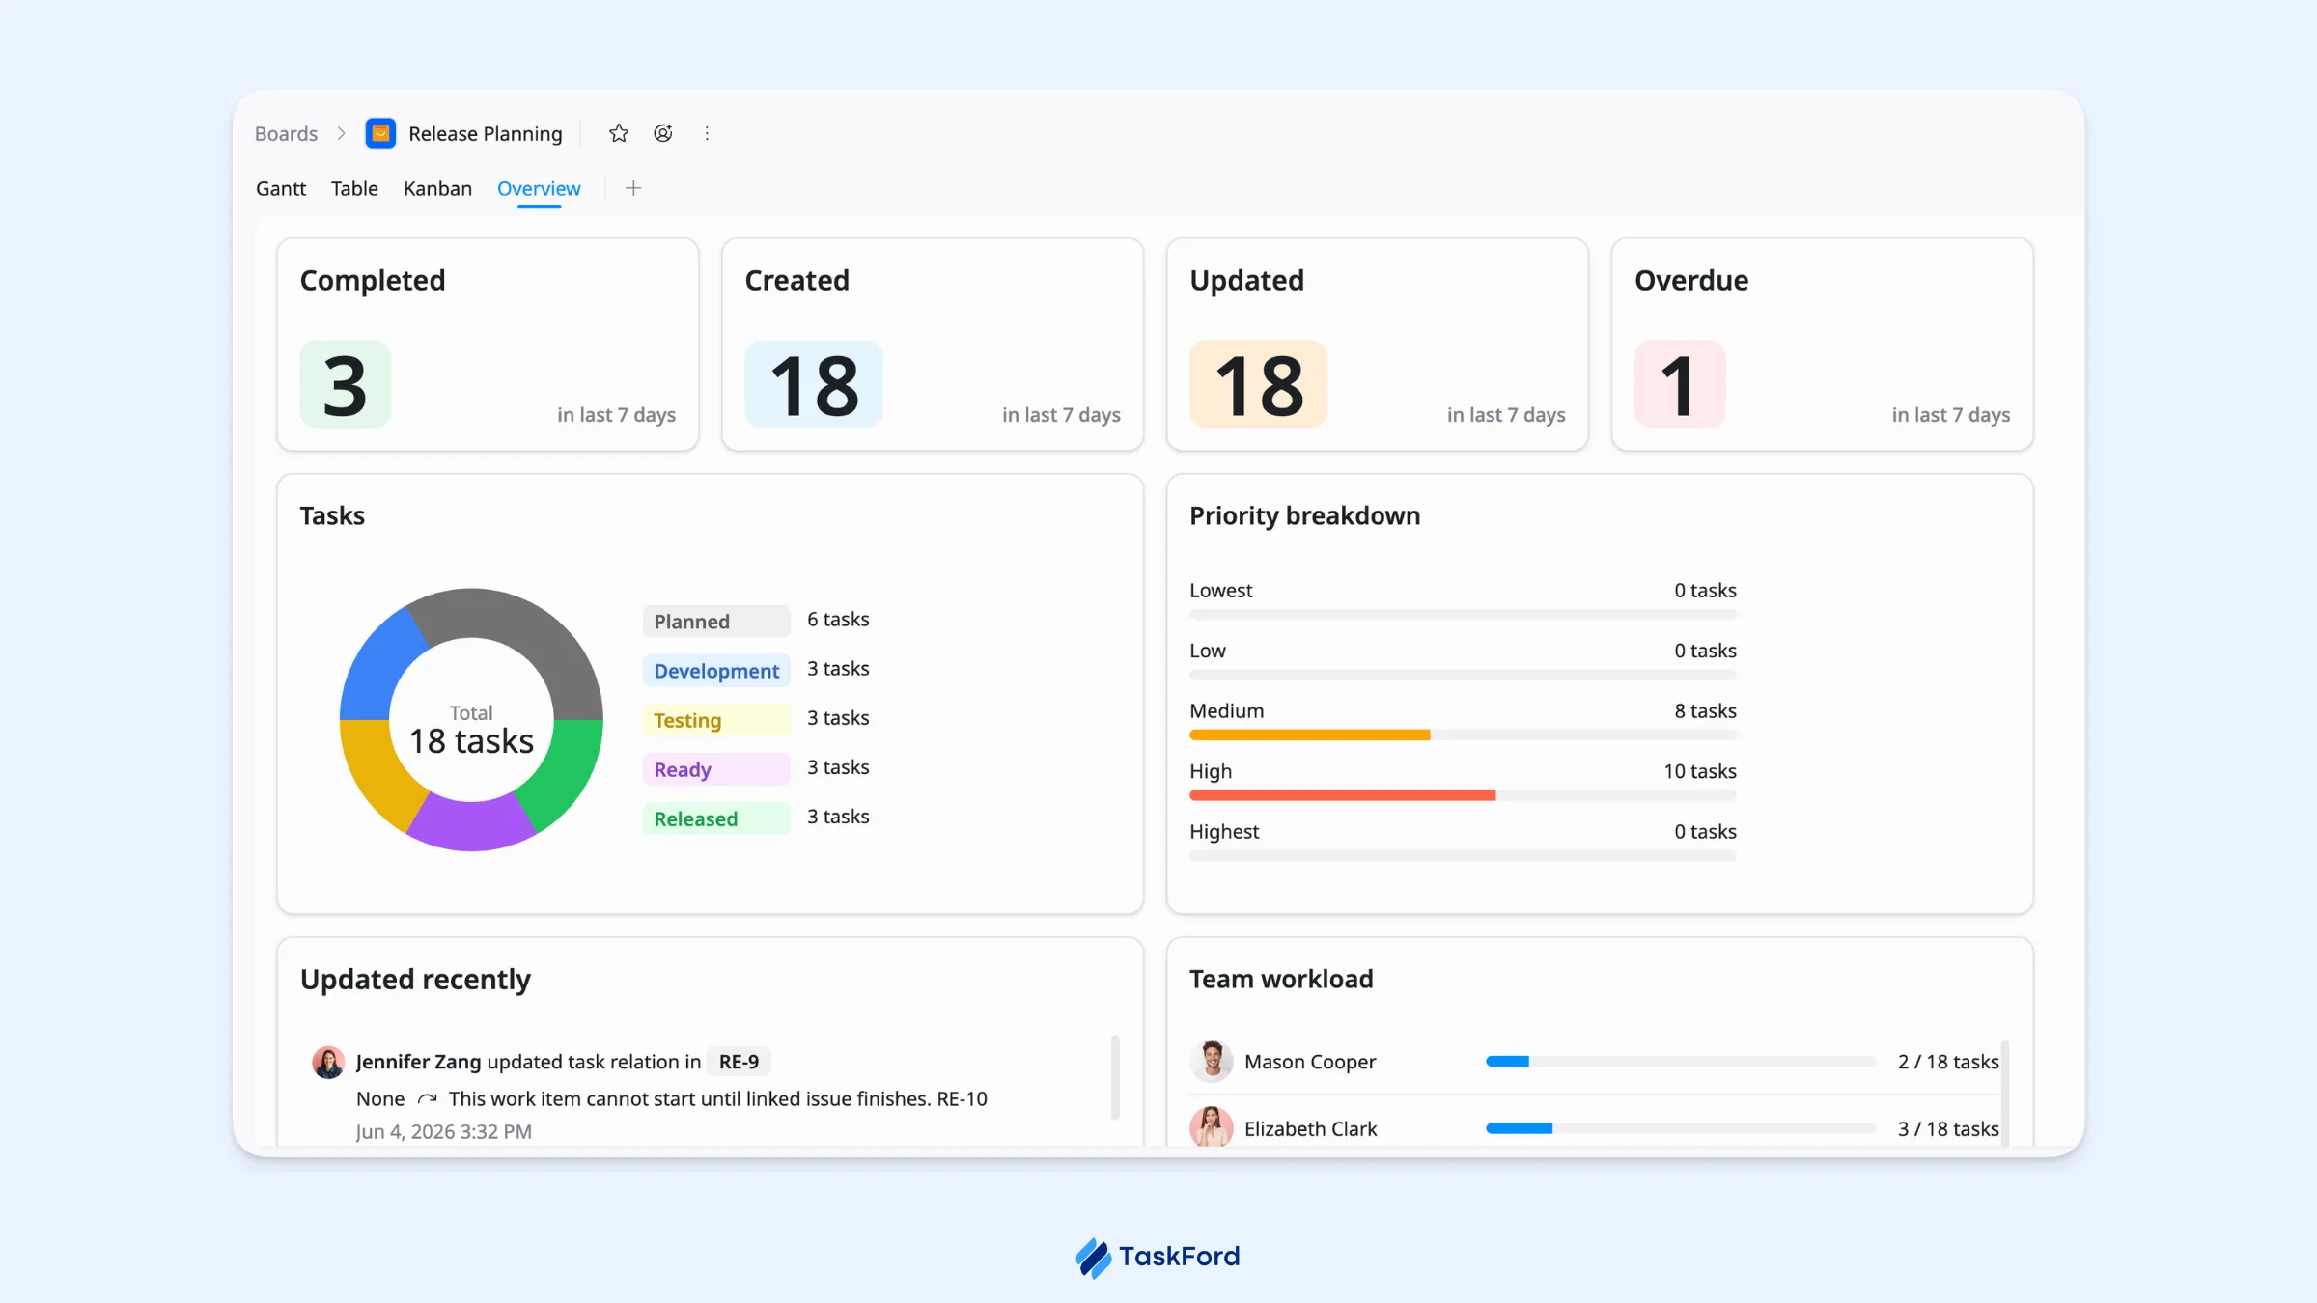Expand the Boards breadcrumb chevron
The image size is (2317, 1303).
pos(341,133)
